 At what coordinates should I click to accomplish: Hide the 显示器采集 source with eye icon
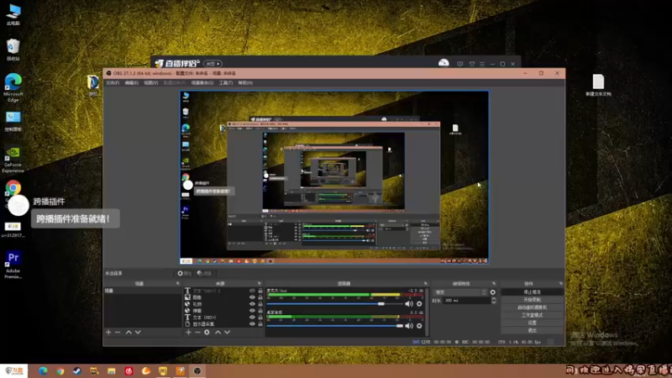coord(252,324)
